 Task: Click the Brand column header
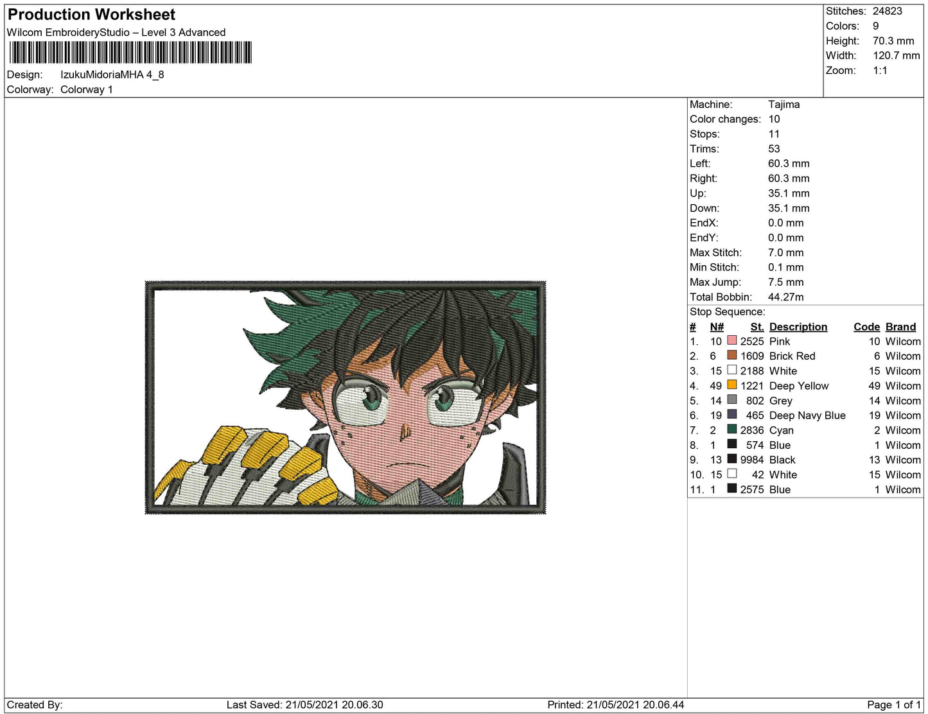(x=901, y=327)
